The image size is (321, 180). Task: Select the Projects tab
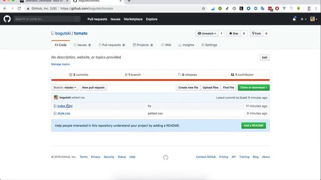tap(143, 45)
